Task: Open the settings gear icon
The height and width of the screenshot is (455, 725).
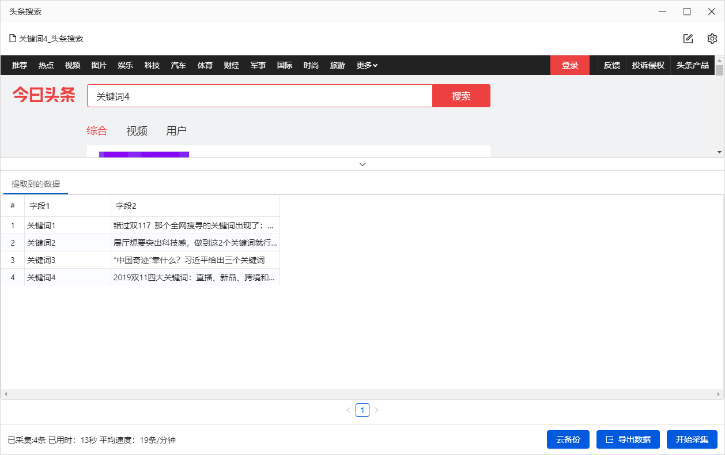Action: tap(712, 39)
